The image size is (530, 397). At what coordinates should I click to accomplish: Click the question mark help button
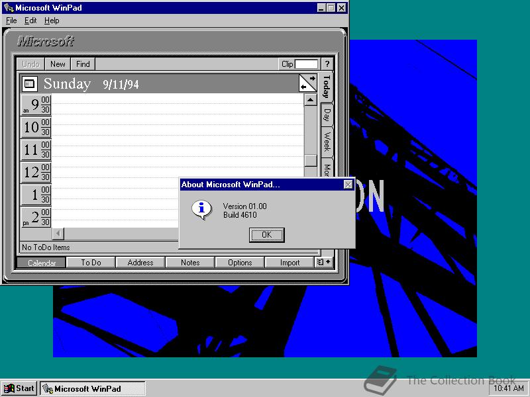(x=327, y=64)
